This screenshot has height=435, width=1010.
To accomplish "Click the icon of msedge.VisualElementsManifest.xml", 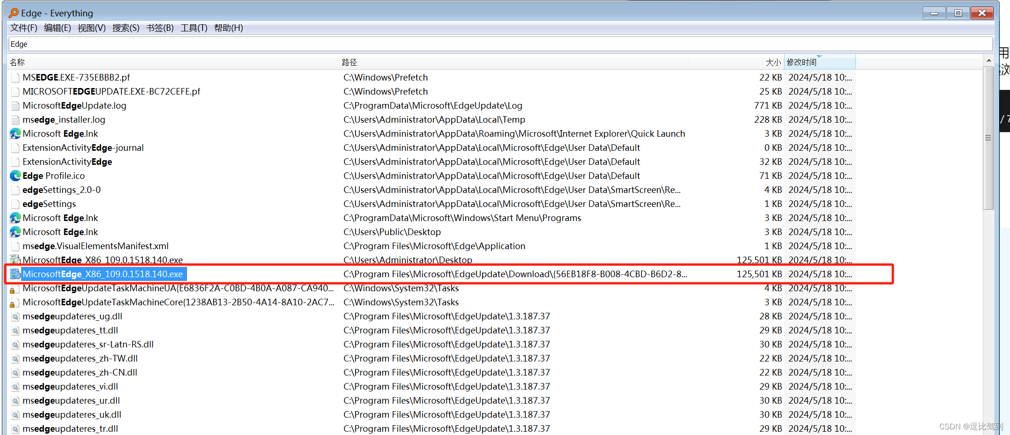I will click(15, 246).
